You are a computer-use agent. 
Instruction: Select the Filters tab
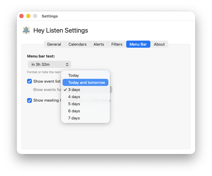point(117,44)
